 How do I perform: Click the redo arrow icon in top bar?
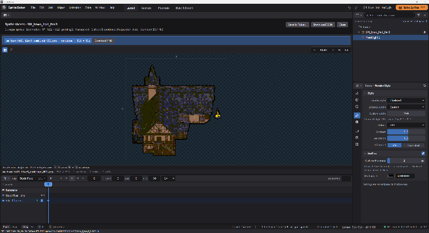[356, 8]
